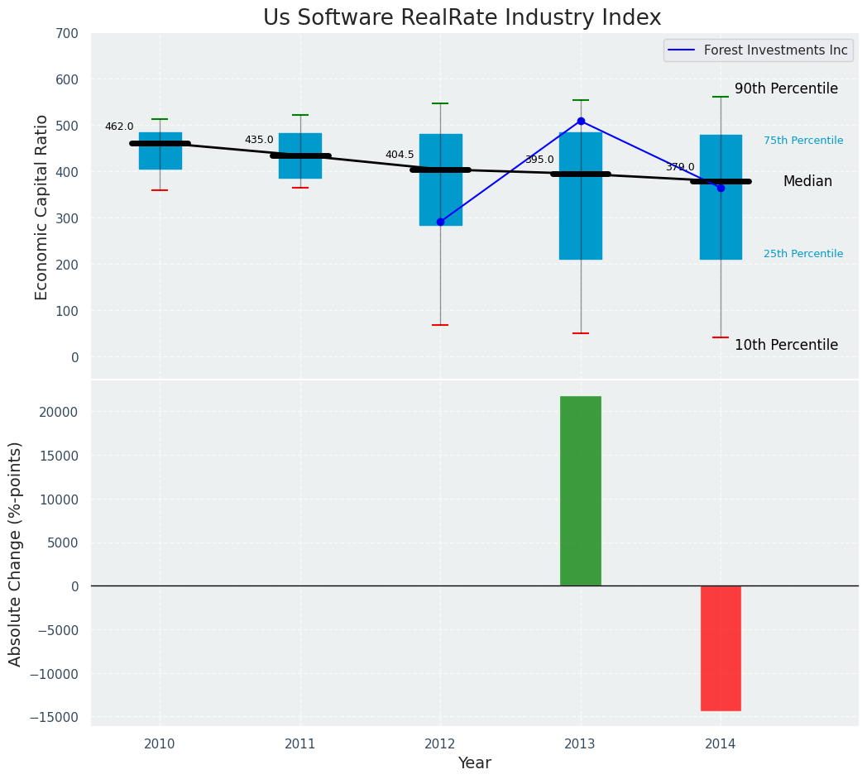Click the '90th Percentile' annotation
Screen dimensions: 867x779
pyautogui.click(x=786, y=88)
